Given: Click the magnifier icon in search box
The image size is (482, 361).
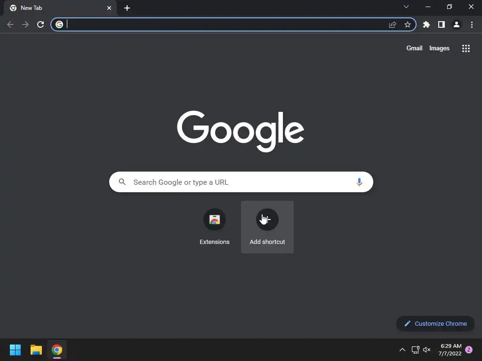Looking at the screenshot, I should pos(122,182).
